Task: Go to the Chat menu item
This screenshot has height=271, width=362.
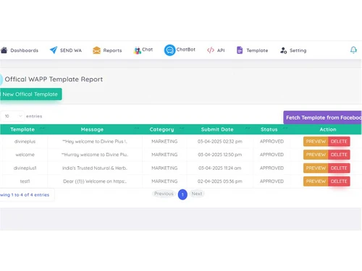Action: [148, 49]
